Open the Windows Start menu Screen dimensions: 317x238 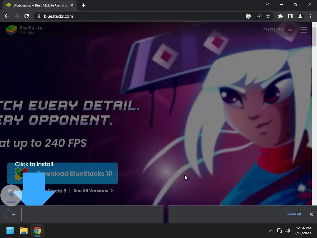(x=10, y=231)
